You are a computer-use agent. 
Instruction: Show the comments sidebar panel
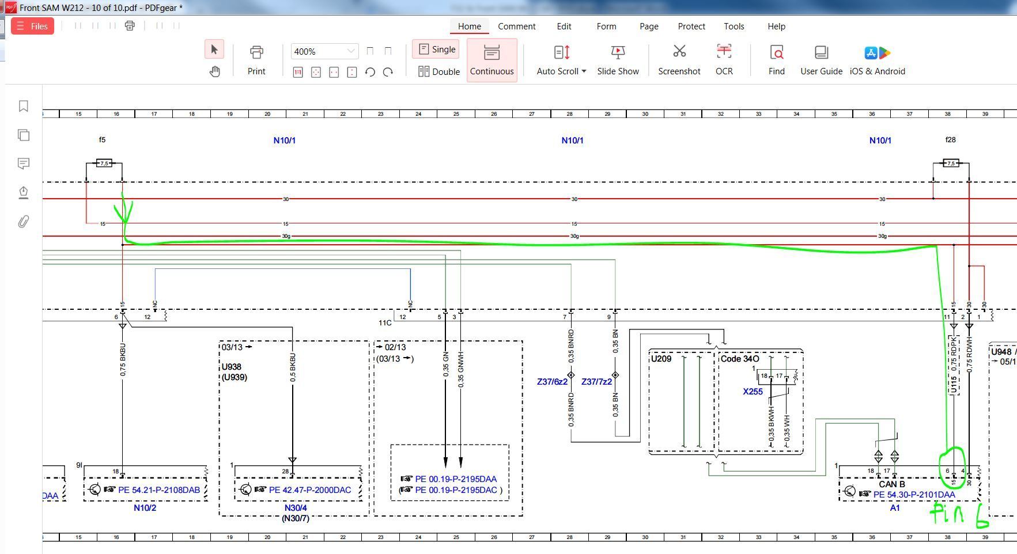tap(24, 164)
